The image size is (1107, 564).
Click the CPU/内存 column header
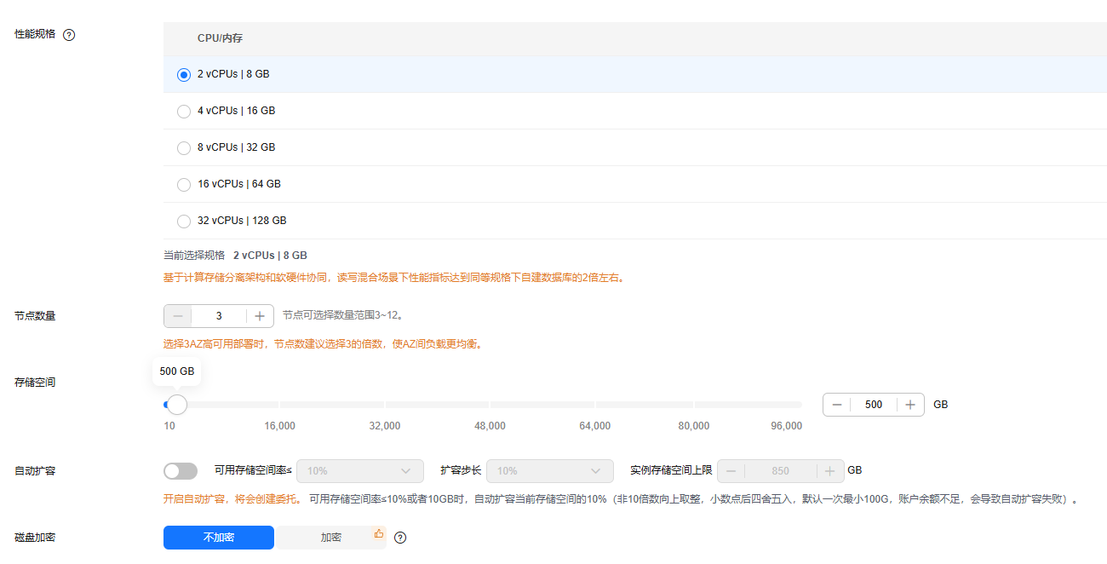click(x=220, y=38)
